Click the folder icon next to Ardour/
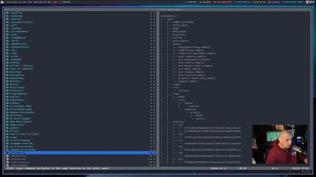316x177 pixels. (x=7, y=62)
